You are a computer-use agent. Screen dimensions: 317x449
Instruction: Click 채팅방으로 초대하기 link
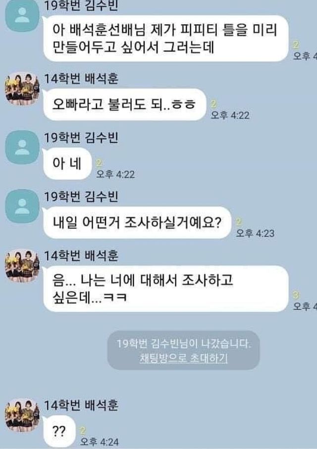click(184, 358)
